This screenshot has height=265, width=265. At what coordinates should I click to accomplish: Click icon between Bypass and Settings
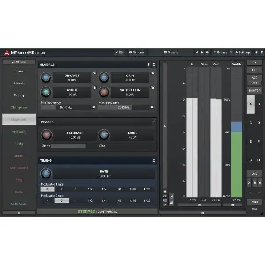coord(231,53)
